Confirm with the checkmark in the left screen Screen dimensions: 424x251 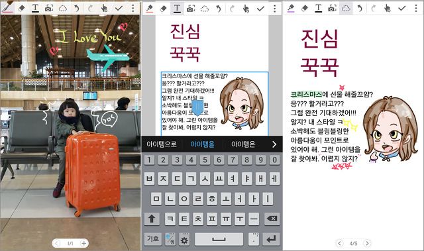tap(119, 9)
